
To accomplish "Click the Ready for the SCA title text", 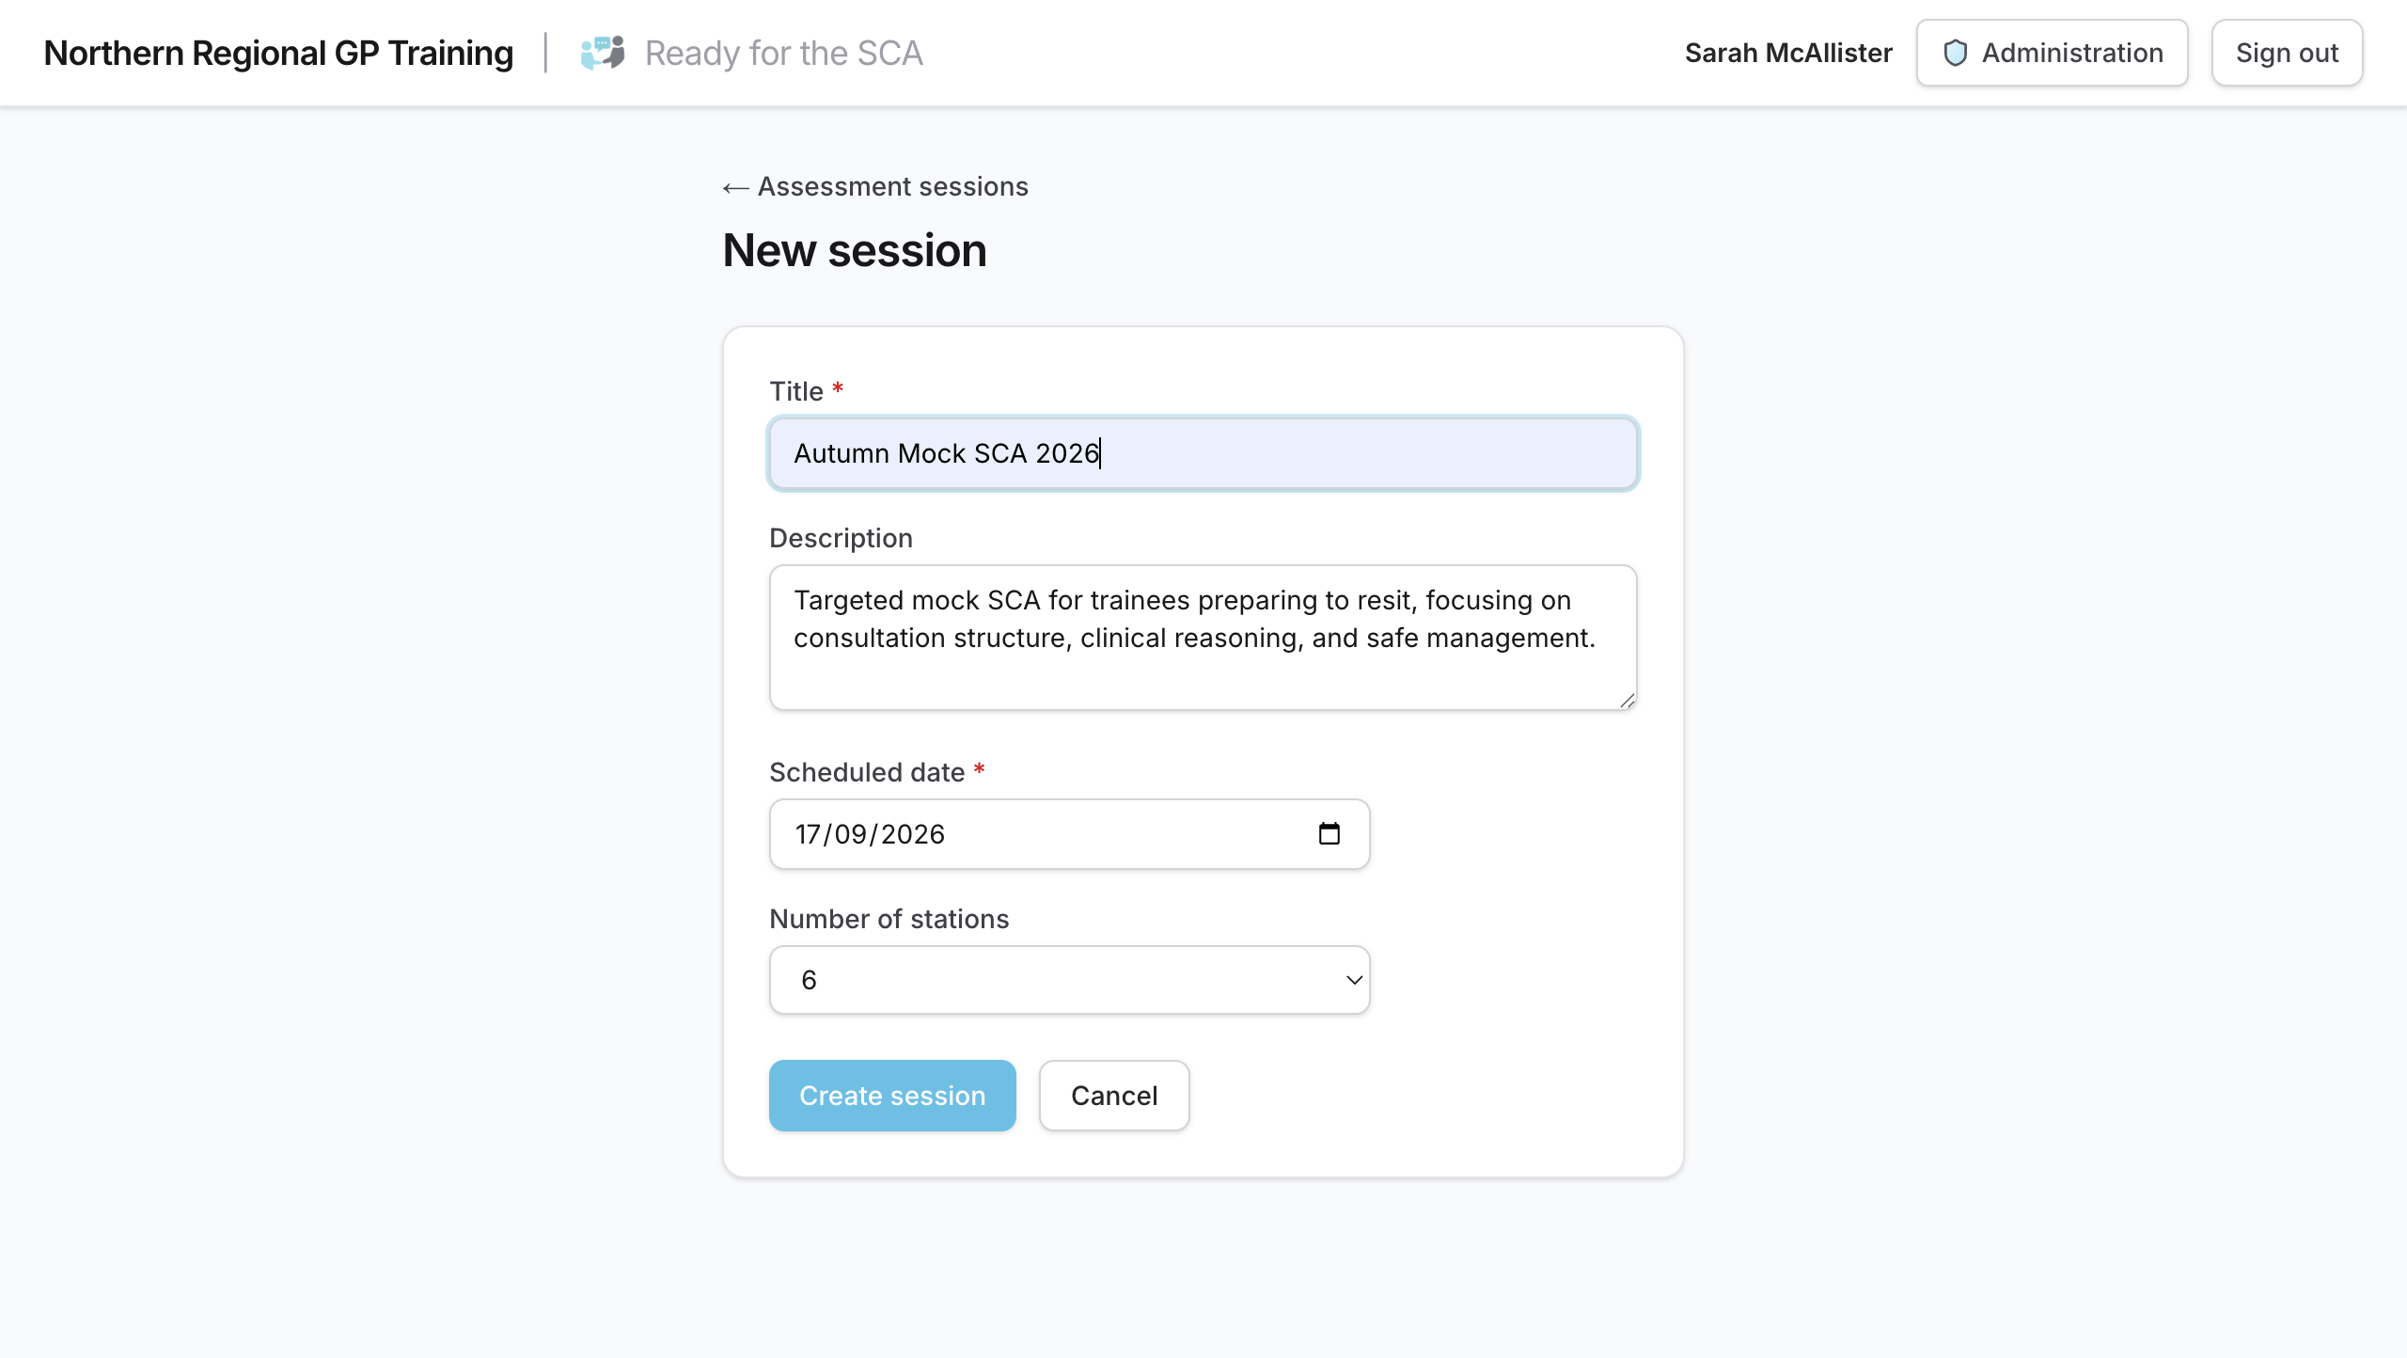I will click(x=783, y=53).
